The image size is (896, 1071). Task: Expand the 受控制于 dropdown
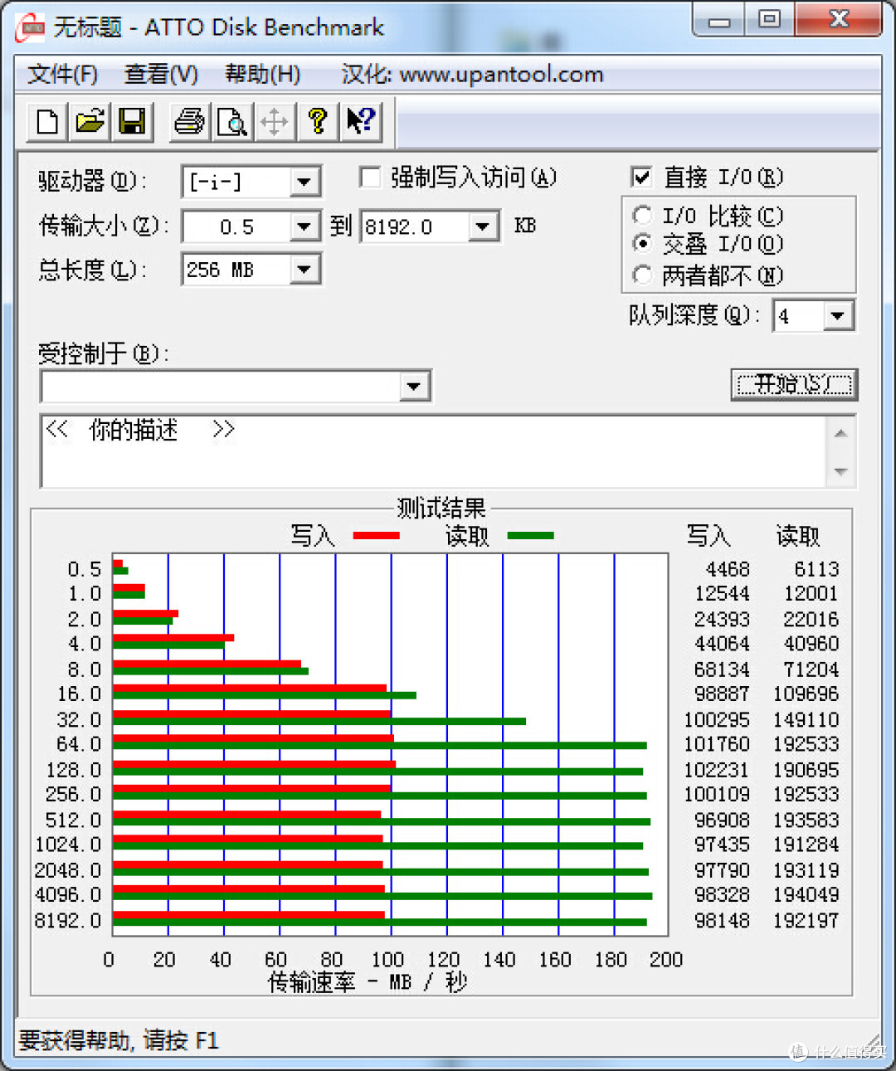[x=414, y=386]
